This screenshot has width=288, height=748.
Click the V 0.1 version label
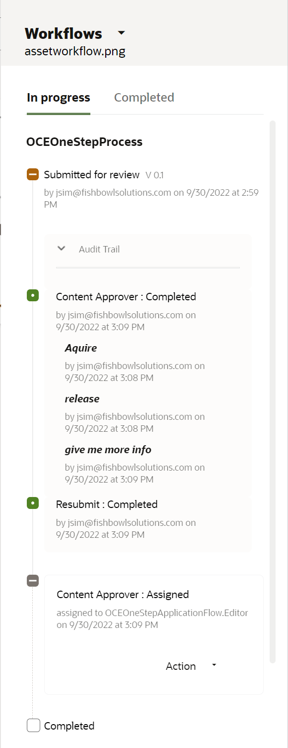[154, 175]
